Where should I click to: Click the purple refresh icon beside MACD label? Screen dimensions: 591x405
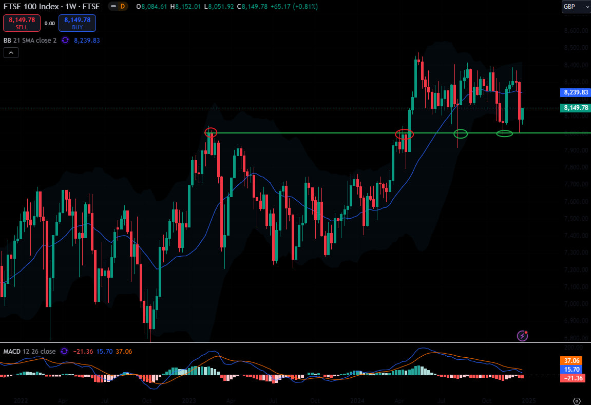(x=64, y=351)
